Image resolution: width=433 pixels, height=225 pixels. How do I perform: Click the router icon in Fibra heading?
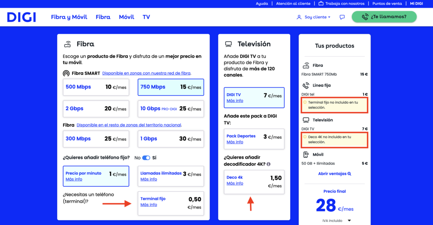click(x=68, y=44)
